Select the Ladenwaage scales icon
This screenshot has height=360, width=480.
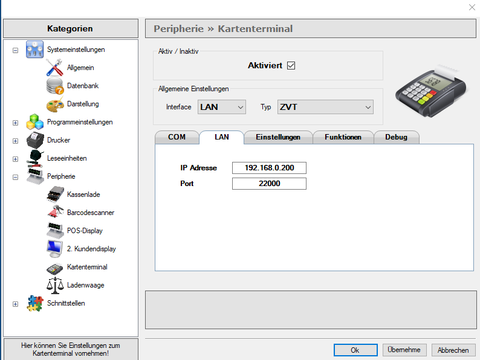pos(54,285)
